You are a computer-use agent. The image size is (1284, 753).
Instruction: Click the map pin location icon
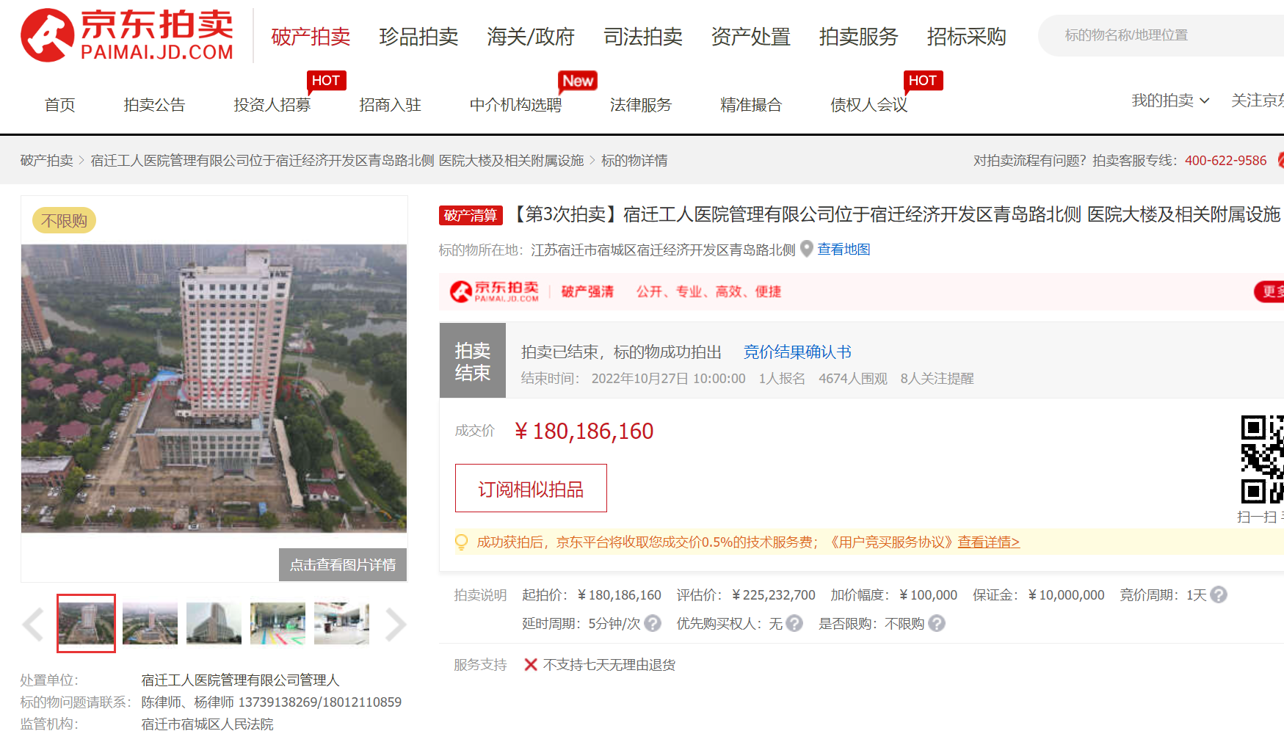tap(806, 250)
